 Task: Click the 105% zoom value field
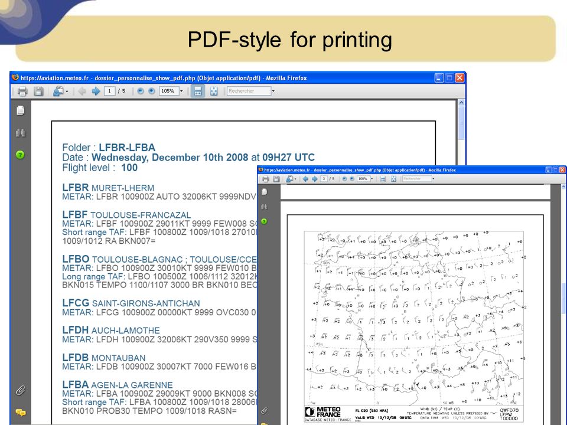coord(168,91)
